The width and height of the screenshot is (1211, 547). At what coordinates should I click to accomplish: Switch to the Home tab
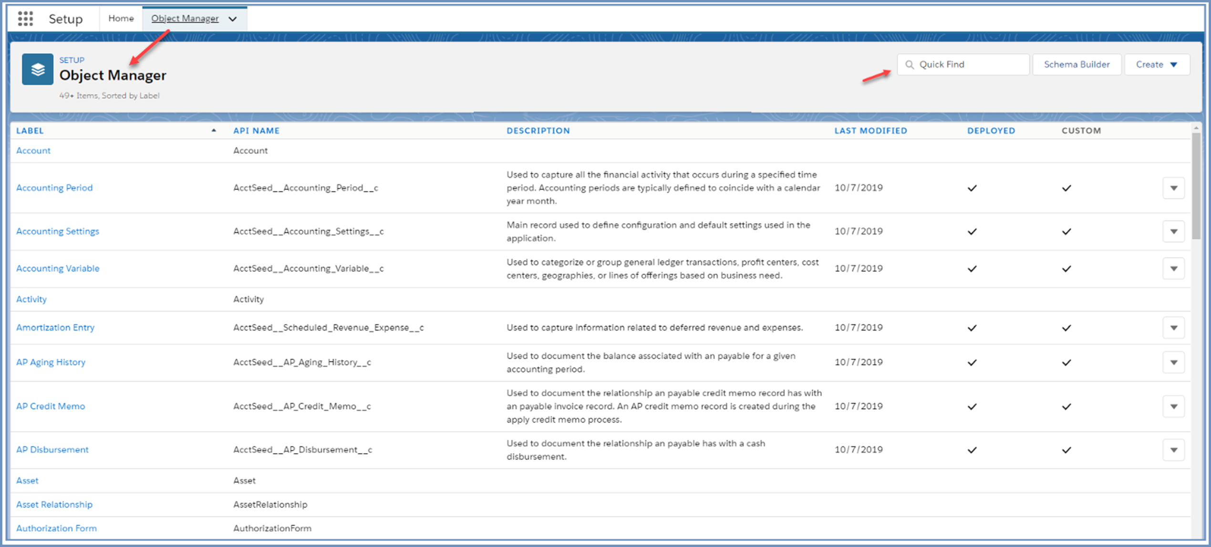121,19
